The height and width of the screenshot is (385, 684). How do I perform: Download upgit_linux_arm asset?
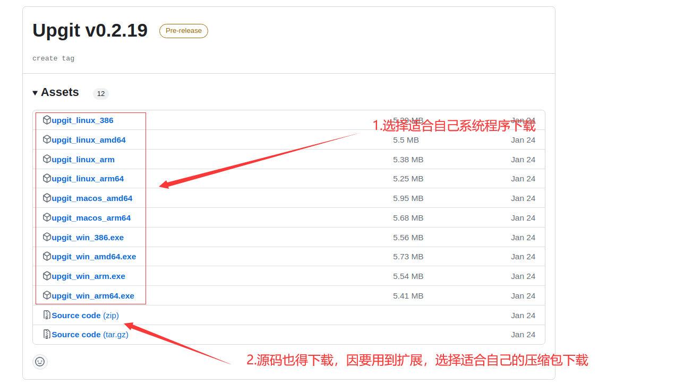pos(83,160)
